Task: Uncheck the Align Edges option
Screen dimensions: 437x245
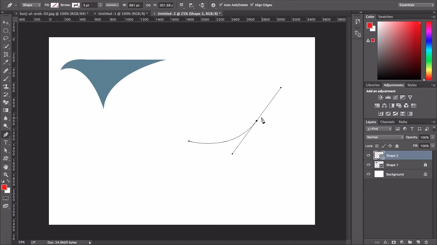Action: 252,5
